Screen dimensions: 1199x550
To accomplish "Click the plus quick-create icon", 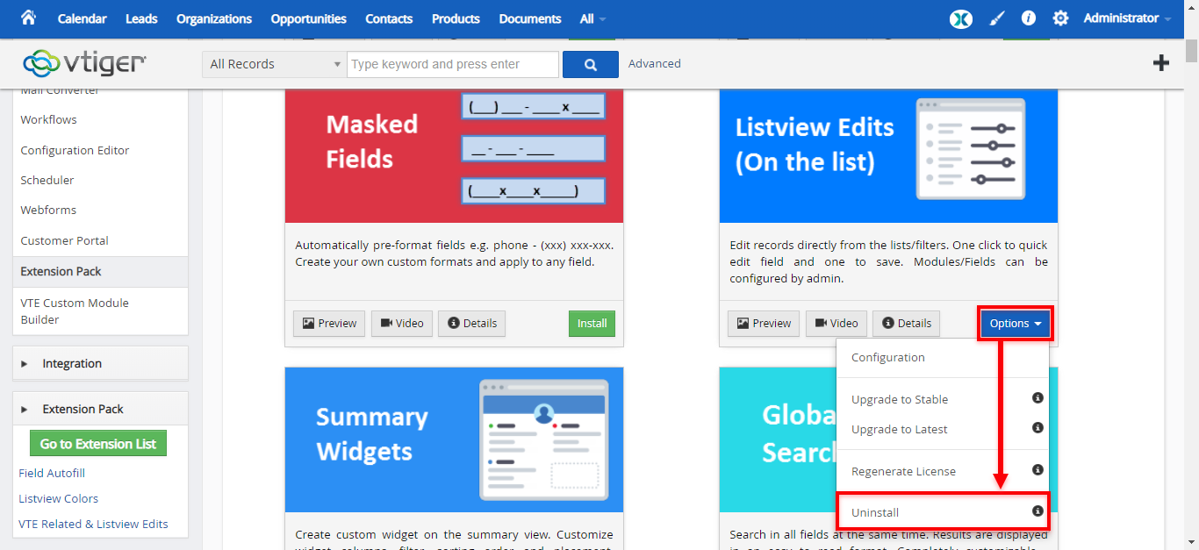I will [1161, 63].
